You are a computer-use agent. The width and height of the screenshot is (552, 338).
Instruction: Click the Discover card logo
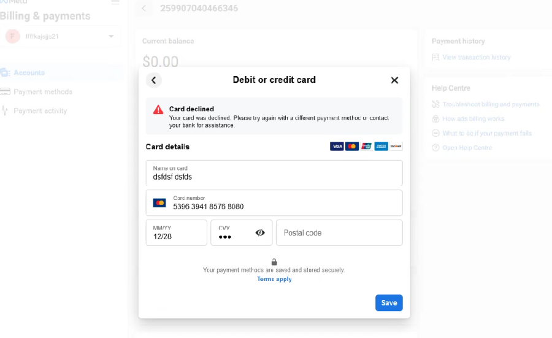pos(396,146)
